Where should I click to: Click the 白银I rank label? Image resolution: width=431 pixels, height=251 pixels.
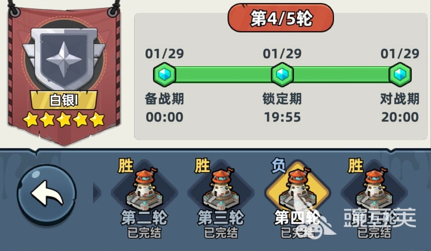(x=64, y=100)
